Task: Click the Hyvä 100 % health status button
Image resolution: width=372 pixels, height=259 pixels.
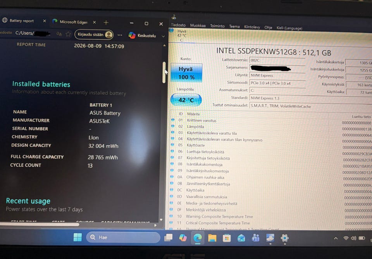Action: tap(186, 73)
